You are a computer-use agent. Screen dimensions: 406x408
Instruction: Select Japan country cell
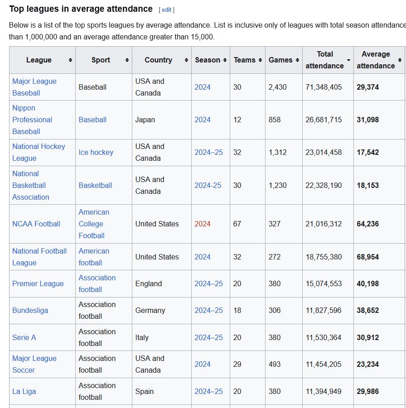(x=161, y=120)
